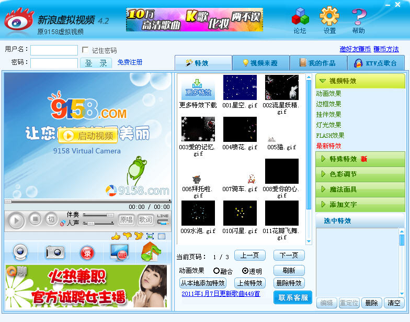Click the 登录 login button

(x=96, y=63)
